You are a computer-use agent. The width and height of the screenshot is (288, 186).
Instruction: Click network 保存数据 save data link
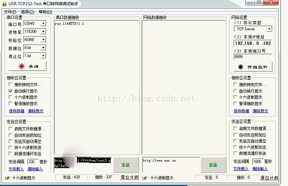point(241,111)
